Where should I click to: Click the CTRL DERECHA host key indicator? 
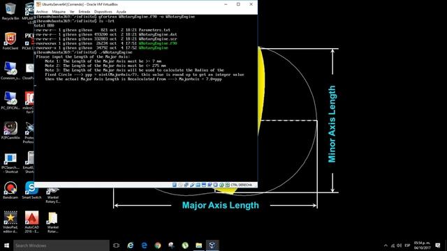point(241,185)
